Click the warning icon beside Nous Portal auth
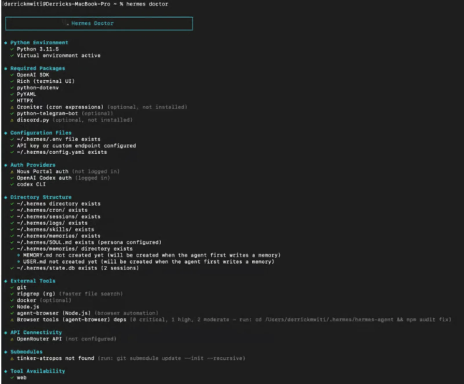This screenshot has height=384, width=464. pyautogui.click(x=12, y=172)
